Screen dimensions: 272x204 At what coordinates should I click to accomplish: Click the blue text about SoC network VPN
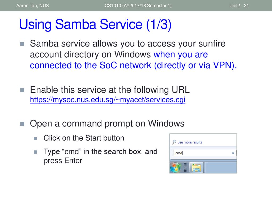(133, 60)
